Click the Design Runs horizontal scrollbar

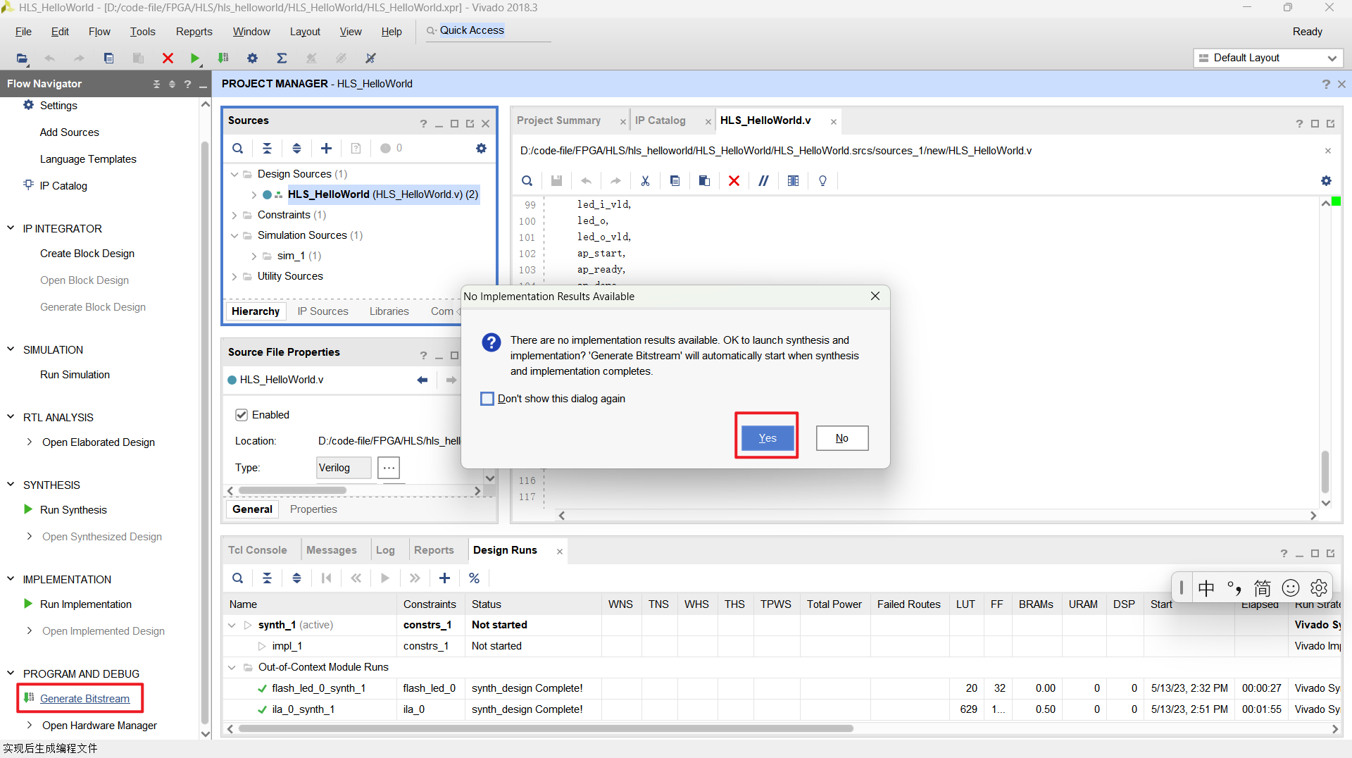point(546,729)
